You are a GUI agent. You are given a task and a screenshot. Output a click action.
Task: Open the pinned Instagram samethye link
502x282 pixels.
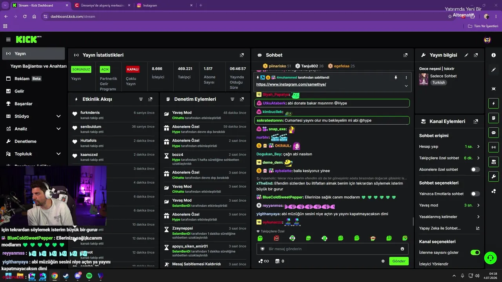(291, 84)
